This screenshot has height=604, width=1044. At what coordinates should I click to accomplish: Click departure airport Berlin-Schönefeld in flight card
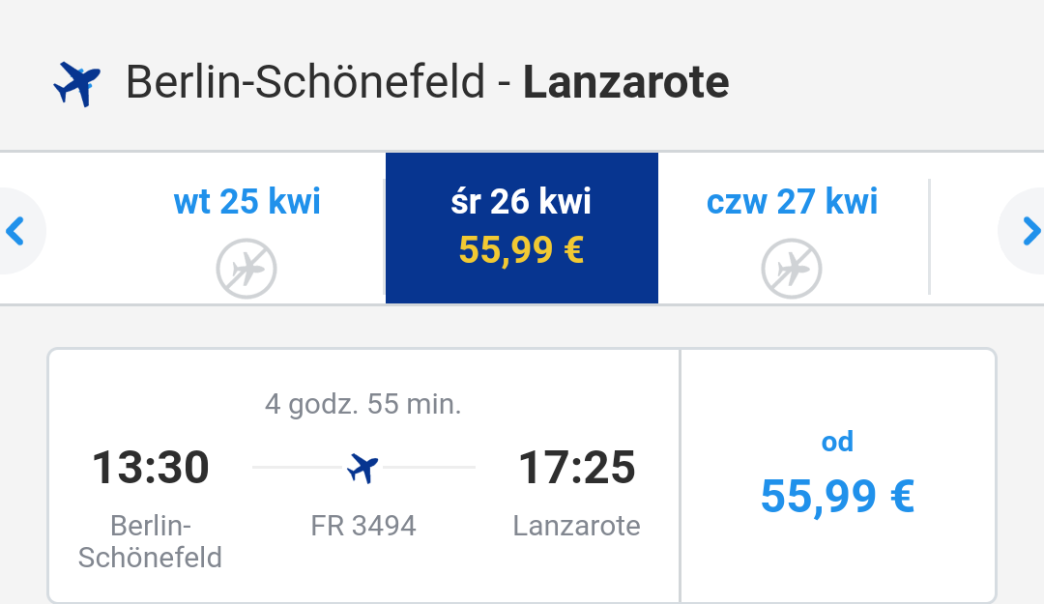(x=150, y=541)
